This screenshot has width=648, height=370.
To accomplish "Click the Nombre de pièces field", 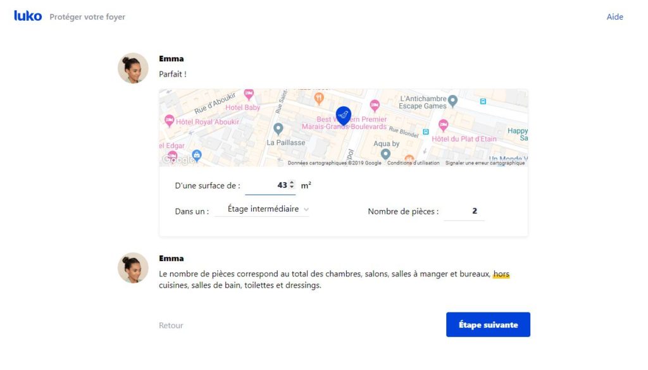I will point(464,211).
